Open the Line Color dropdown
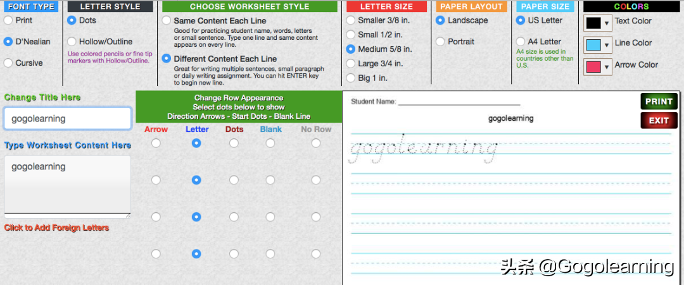The width and height of the screenshot is (684, 285). pyautogui.click(x=607, y=45)
